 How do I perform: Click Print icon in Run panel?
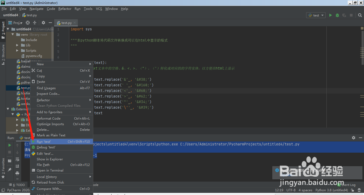point(17,173)
